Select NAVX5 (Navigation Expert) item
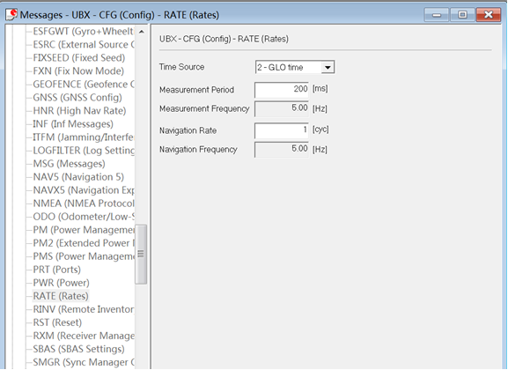Image resolution: width=508 pixels, height=370 pixels. point(84,190)
